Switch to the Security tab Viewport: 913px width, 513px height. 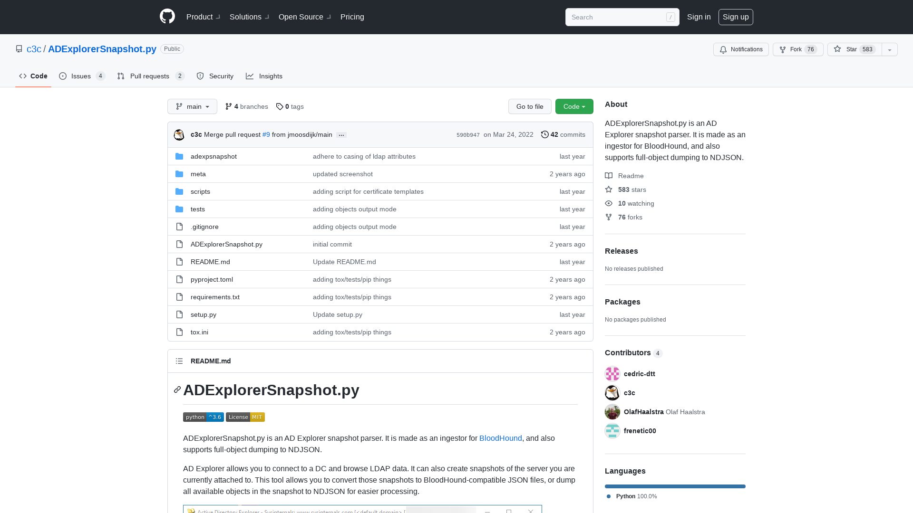pyautogui.click(x=215, y=76)
